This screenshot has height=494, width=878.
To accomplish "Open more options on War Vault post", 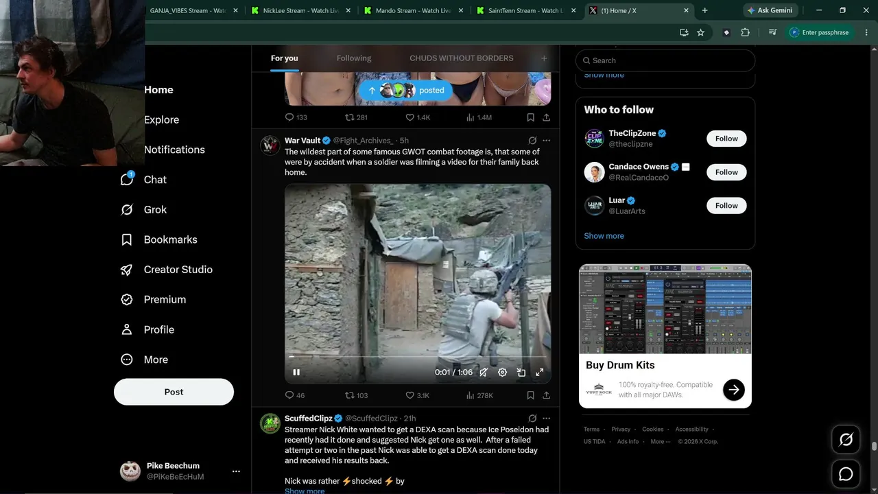I will [x=547, y=141].
